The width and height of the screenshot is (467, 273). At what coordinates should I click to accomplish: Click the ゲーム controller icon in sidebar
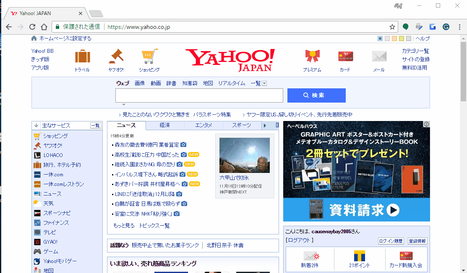(37, 252)
